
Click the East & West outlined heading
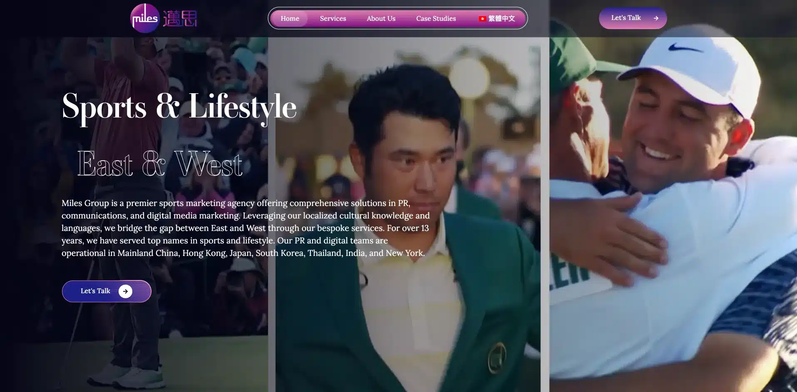click(160, 164)
